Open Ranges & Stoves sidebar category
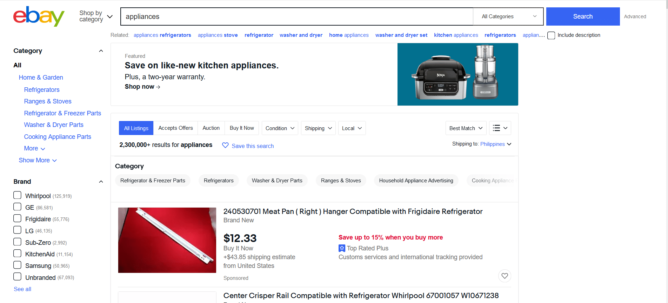 pos(48,101)
